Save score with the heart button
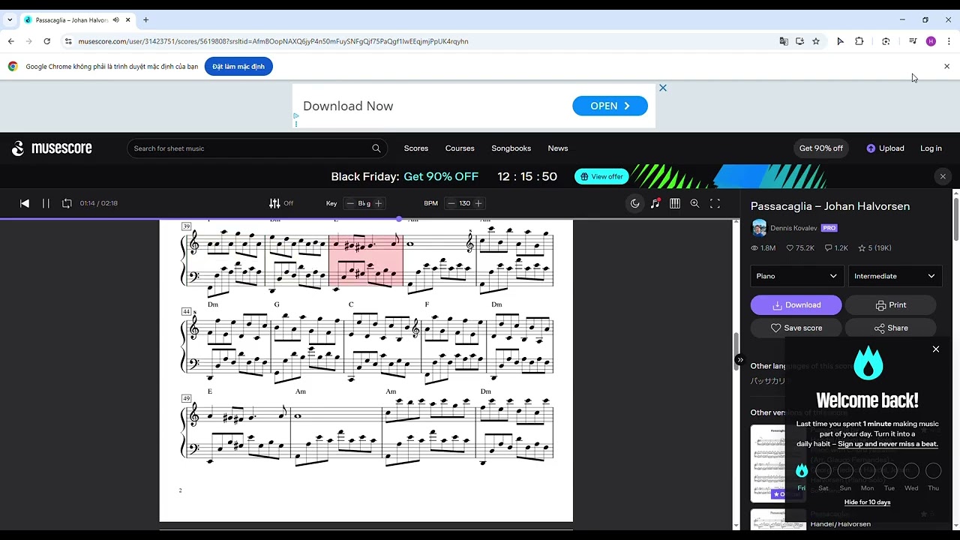Image resolution: width=960 pixels, height=540 pixels. coord(796,328)
